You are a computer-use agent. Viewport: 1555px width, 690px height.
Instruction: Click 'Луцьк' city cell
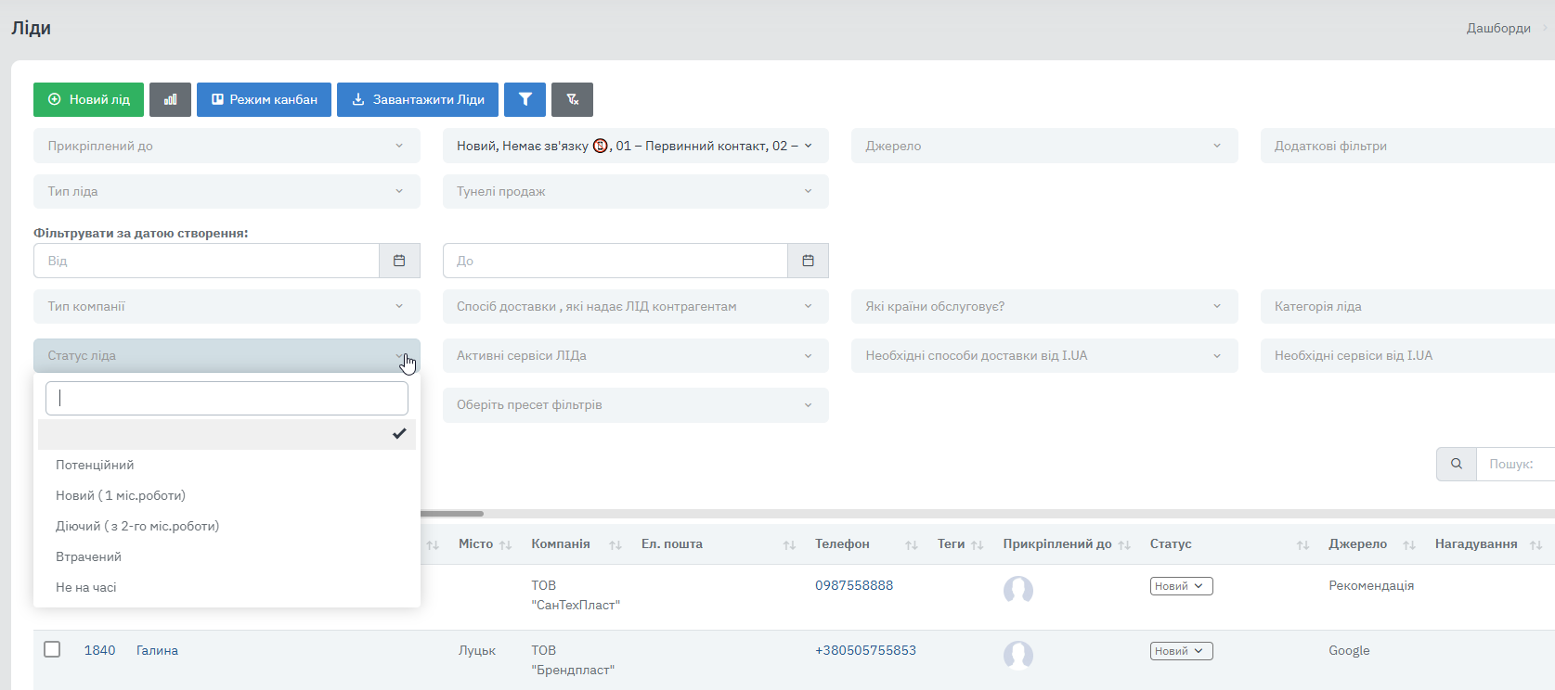[x=477, y=650]
